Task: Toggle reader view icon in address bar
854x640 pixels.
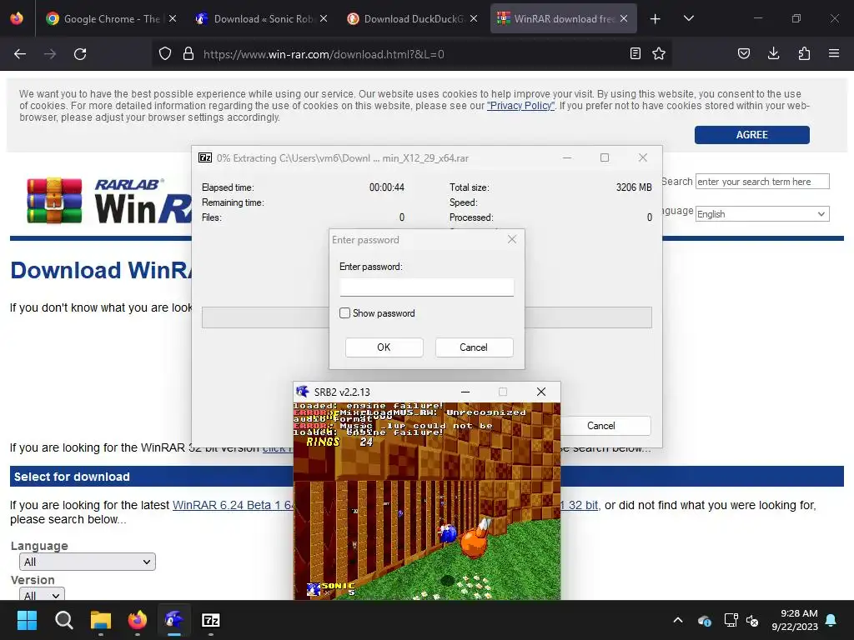Action: point(635,53)
